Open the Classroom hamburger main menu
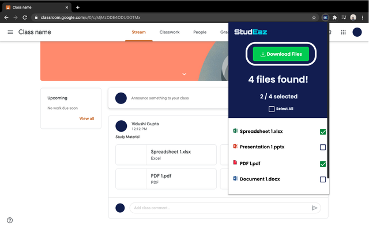The width and height of the screenshot is (369, 230). [10, 32]
